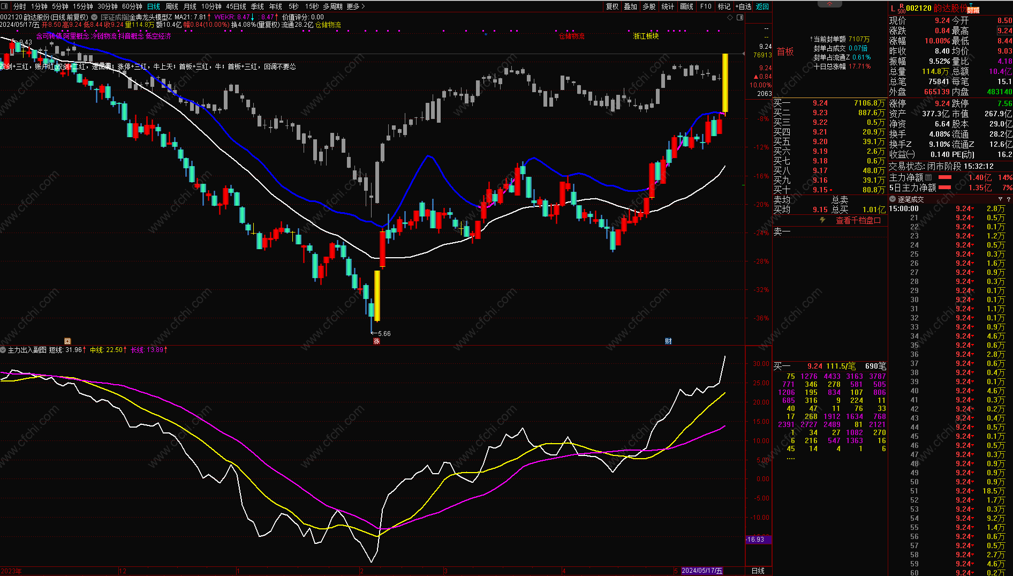Screen dimensions: 1013x576
Task: Click the diamond icon above the chart price axis
Action: [x=730, y=17]
